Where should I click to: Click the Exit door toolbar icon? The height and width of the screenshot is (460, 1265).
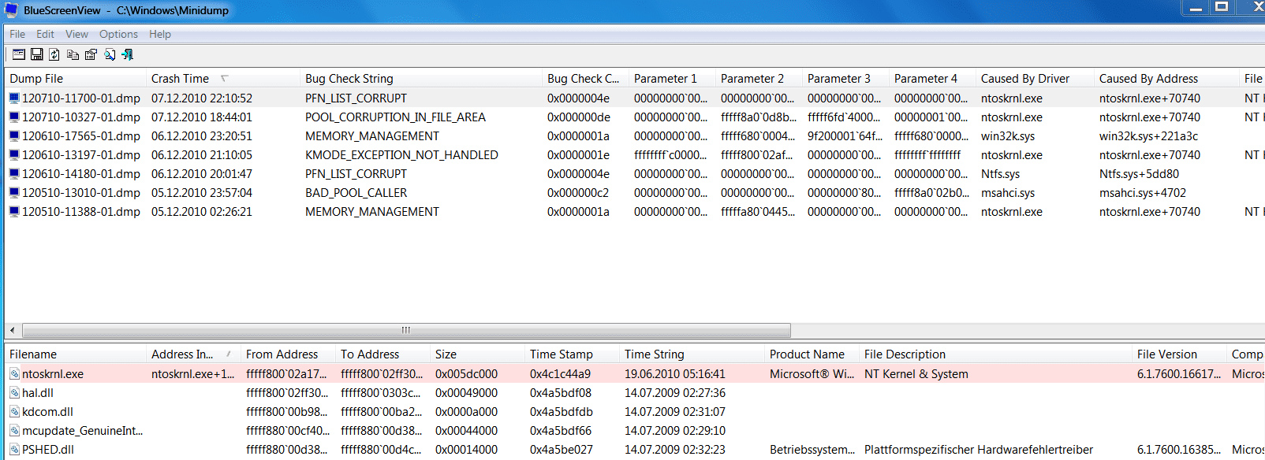click(127, 54)
